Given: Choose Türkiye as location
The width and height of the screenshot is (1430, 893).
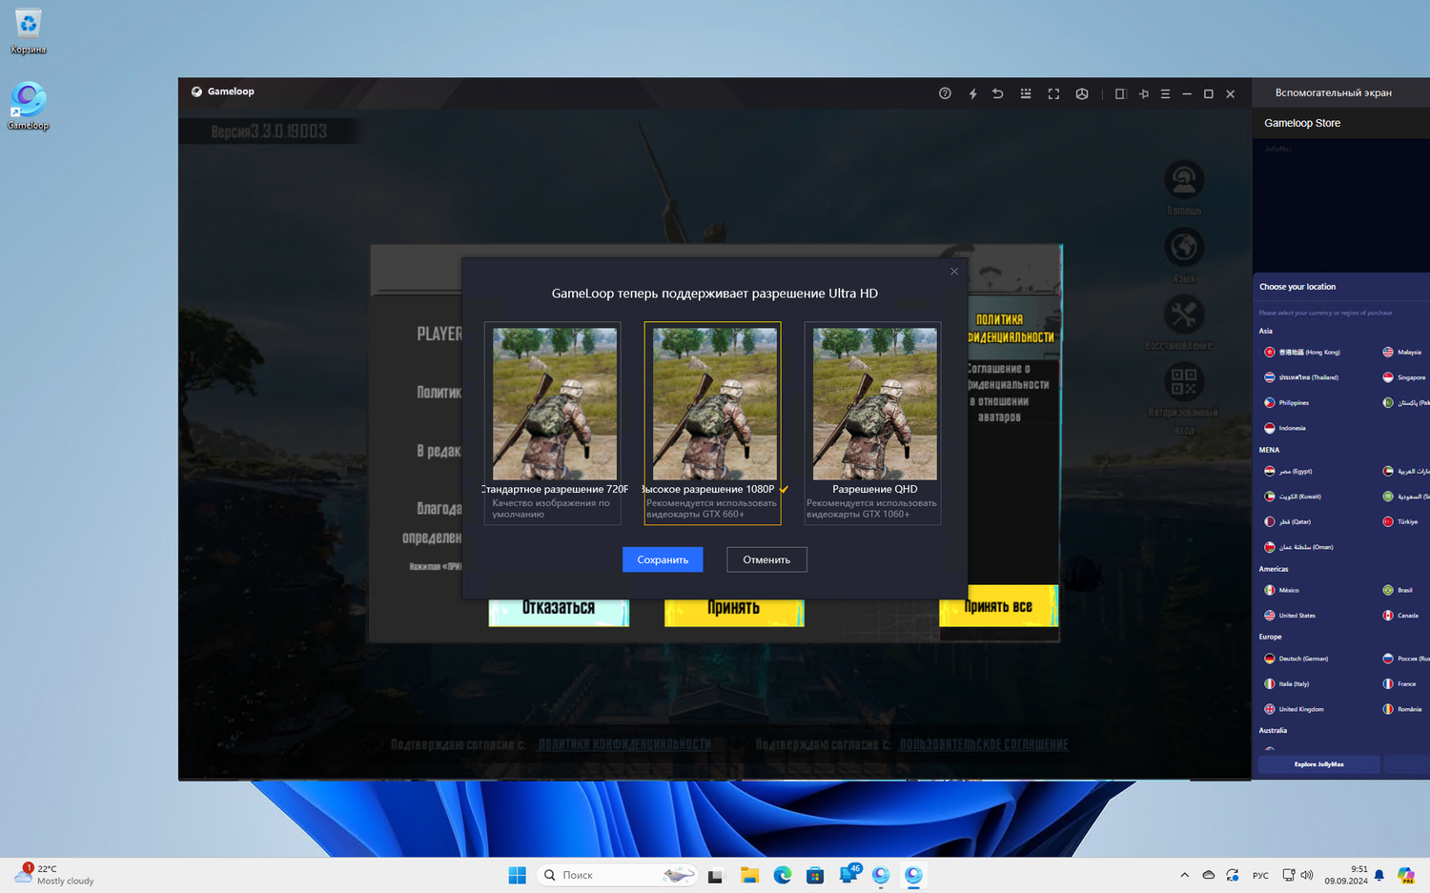Looking at the screenshot, I should [x=1400, y=522].
